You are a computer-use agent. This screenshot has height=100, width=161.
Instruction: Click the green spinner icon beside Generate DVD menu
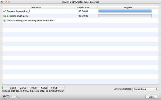[x=4, y=16]
